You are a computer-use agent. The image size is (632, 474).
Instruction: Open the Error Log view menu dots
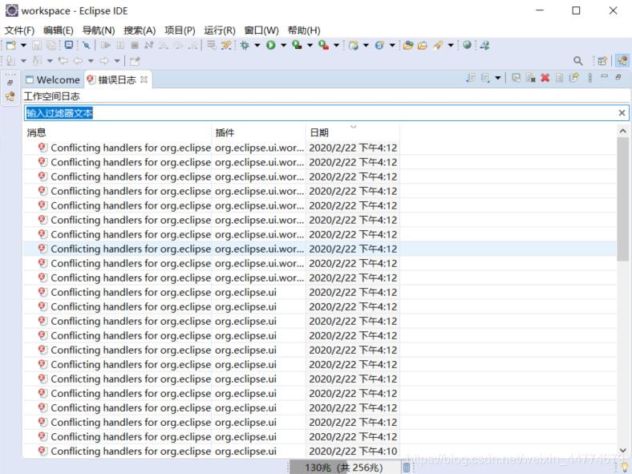tap(590, 78)
